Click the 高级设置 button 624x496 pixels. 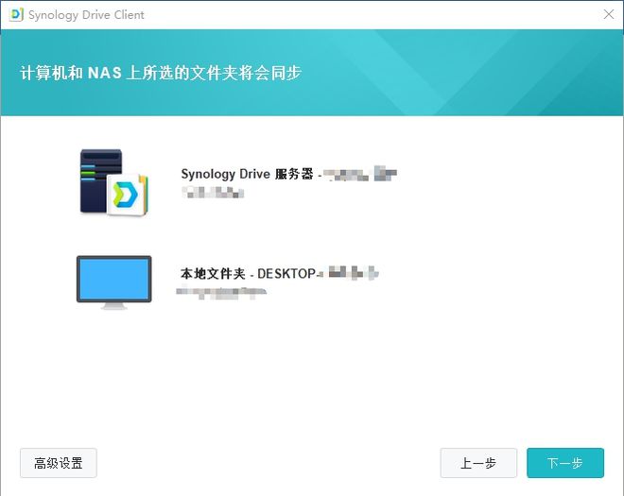point(59,463)
